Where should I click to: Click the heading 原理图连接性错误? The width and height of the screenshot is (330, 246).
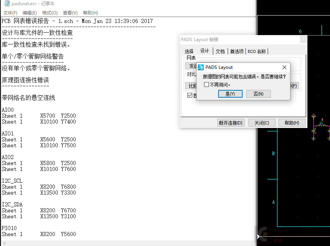(x=26, y=80)
